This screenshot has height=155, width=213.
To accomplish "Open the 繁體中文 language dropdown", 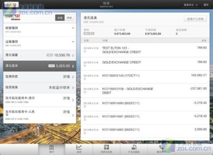I will coord(191,5).
